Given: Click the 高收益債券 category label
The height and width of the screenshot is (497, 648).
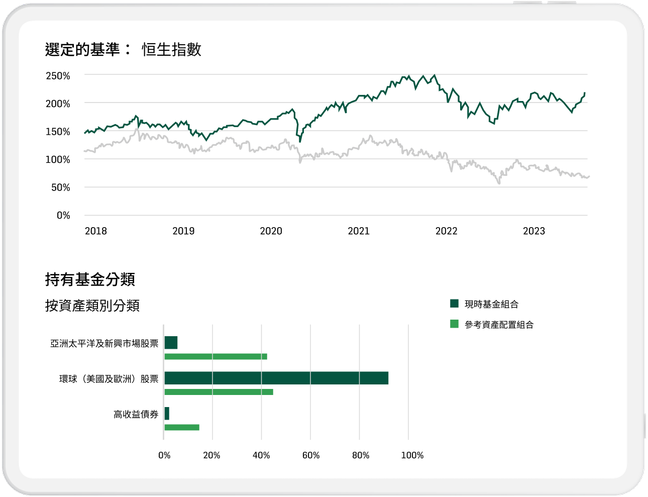Looking at the screenshot, I should coord(136,415).
